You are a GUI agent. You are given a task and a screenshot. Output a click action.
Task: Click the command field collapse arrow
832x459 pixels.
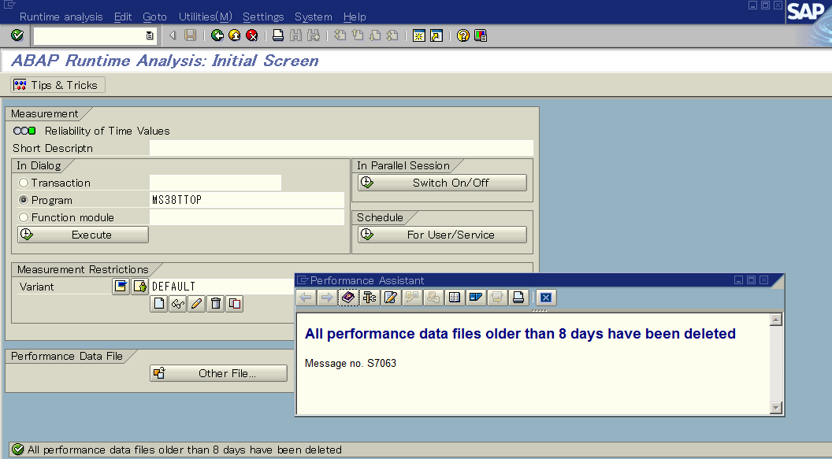172,35
